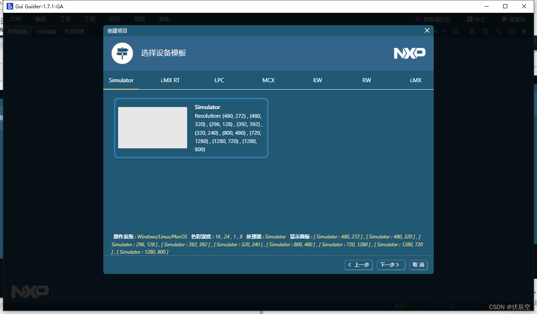Close the 创建项目 dialog with X
537x314 pixels.
(427, 31)
